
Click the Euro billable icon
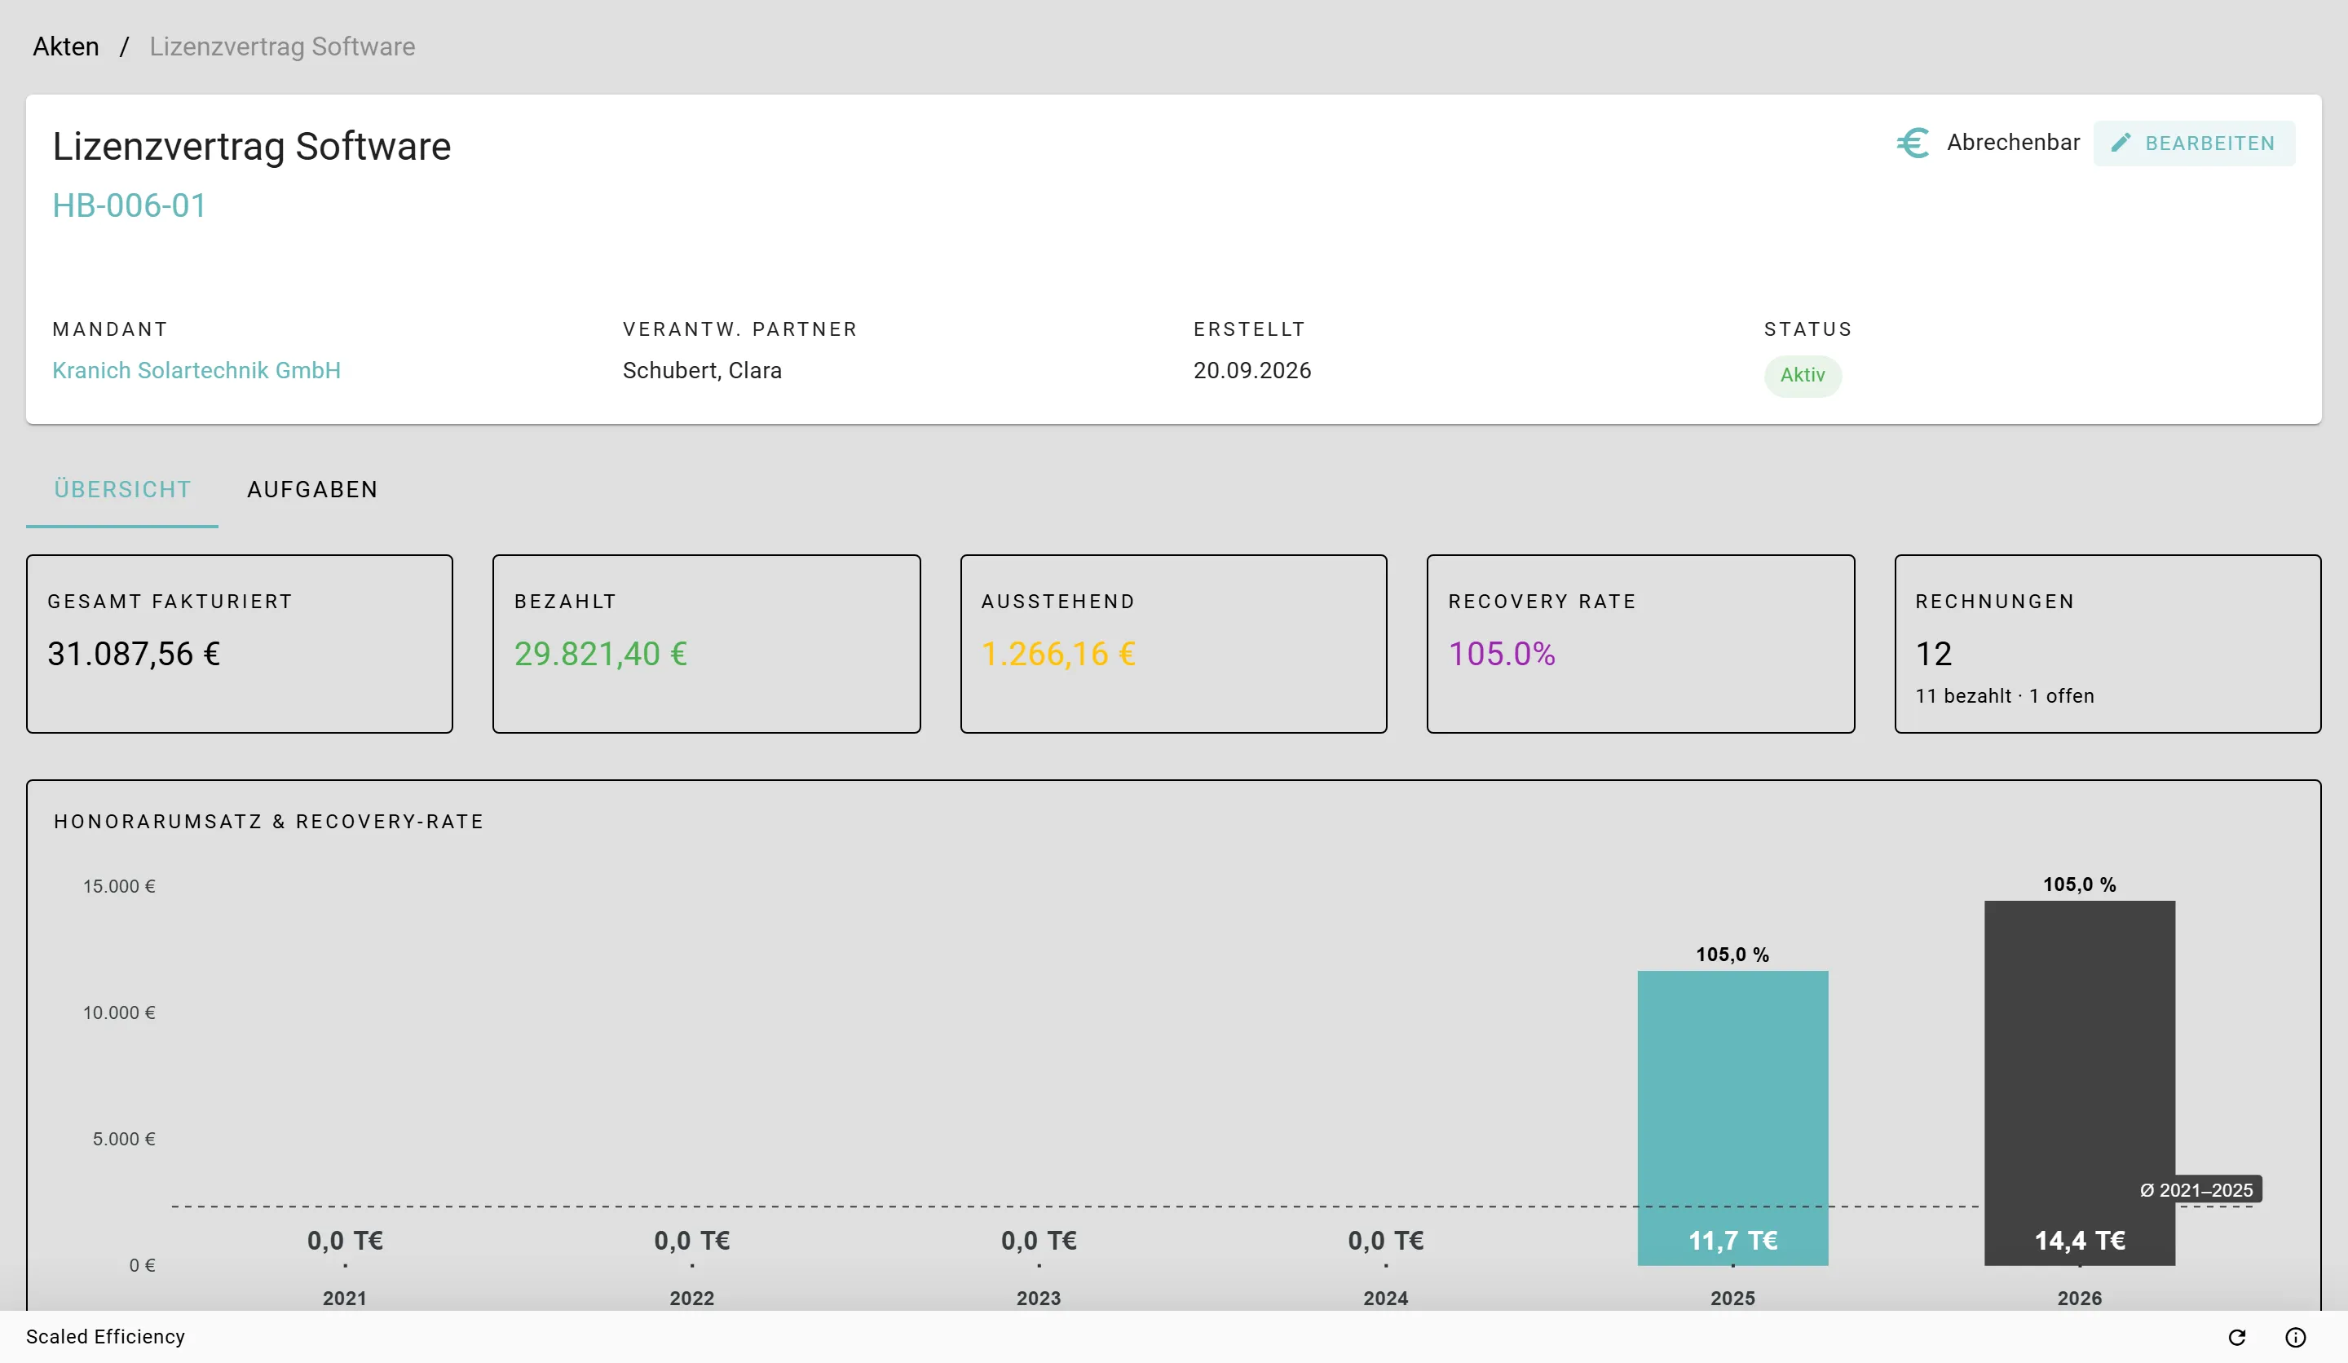[x=1912, y=143]
